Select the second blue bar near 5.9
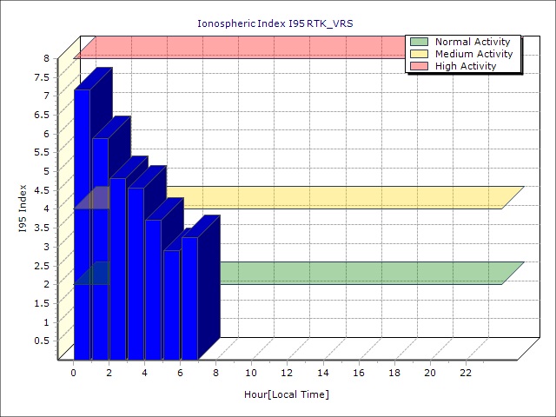This screenshot has width=556, height=417. tap(100, 243)
